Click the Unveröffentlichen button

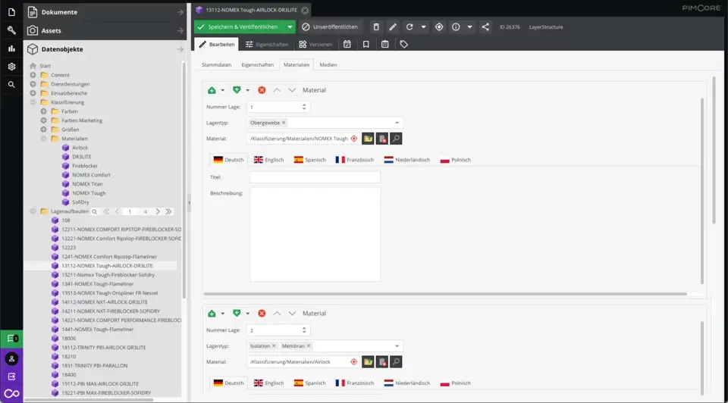click(x=330, y=27)
